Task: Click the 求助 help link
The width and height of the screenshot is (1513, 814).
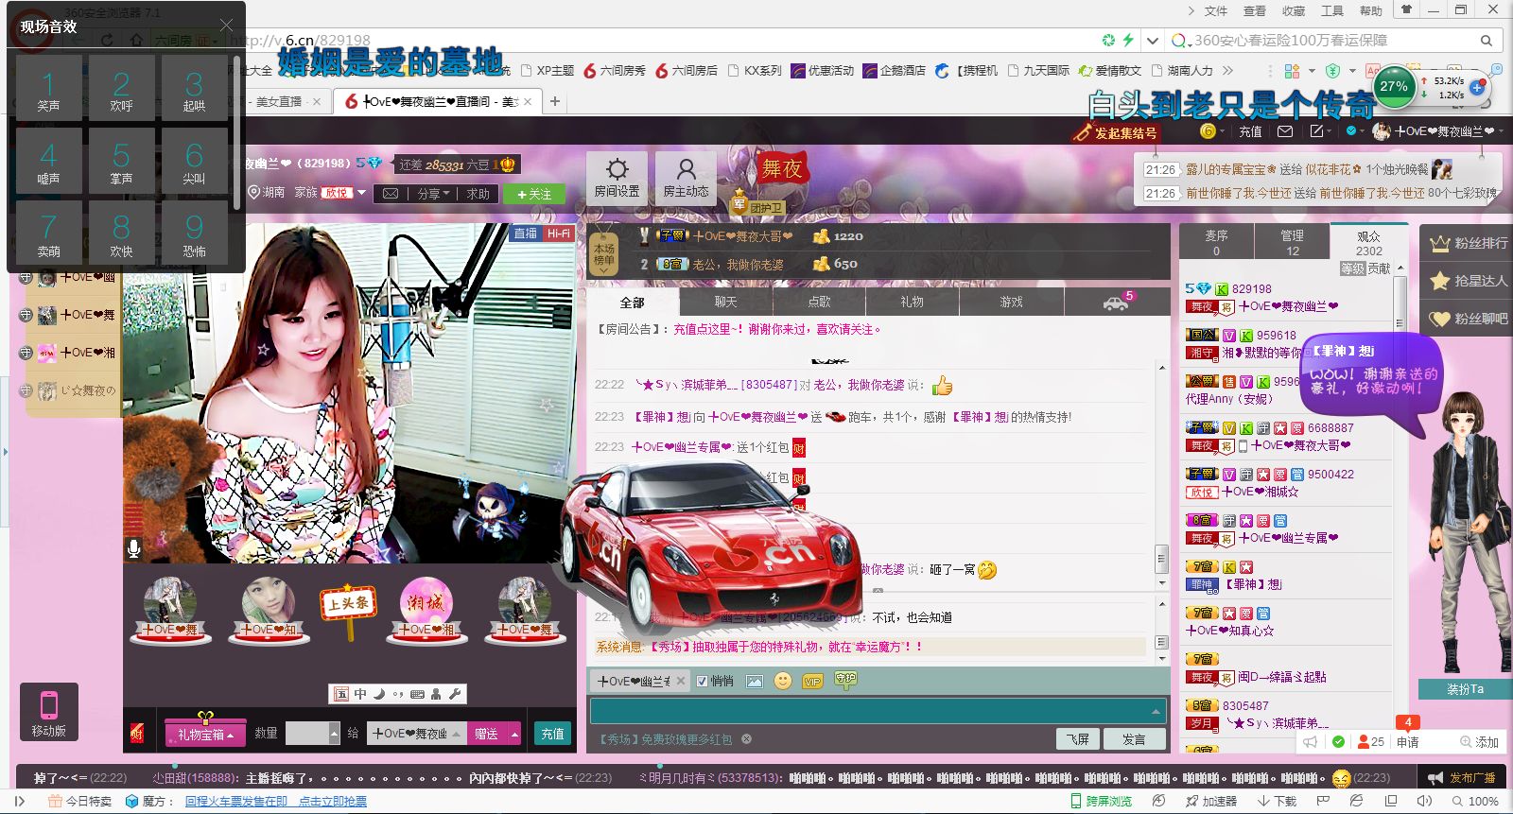Action: tap(478, 194)
